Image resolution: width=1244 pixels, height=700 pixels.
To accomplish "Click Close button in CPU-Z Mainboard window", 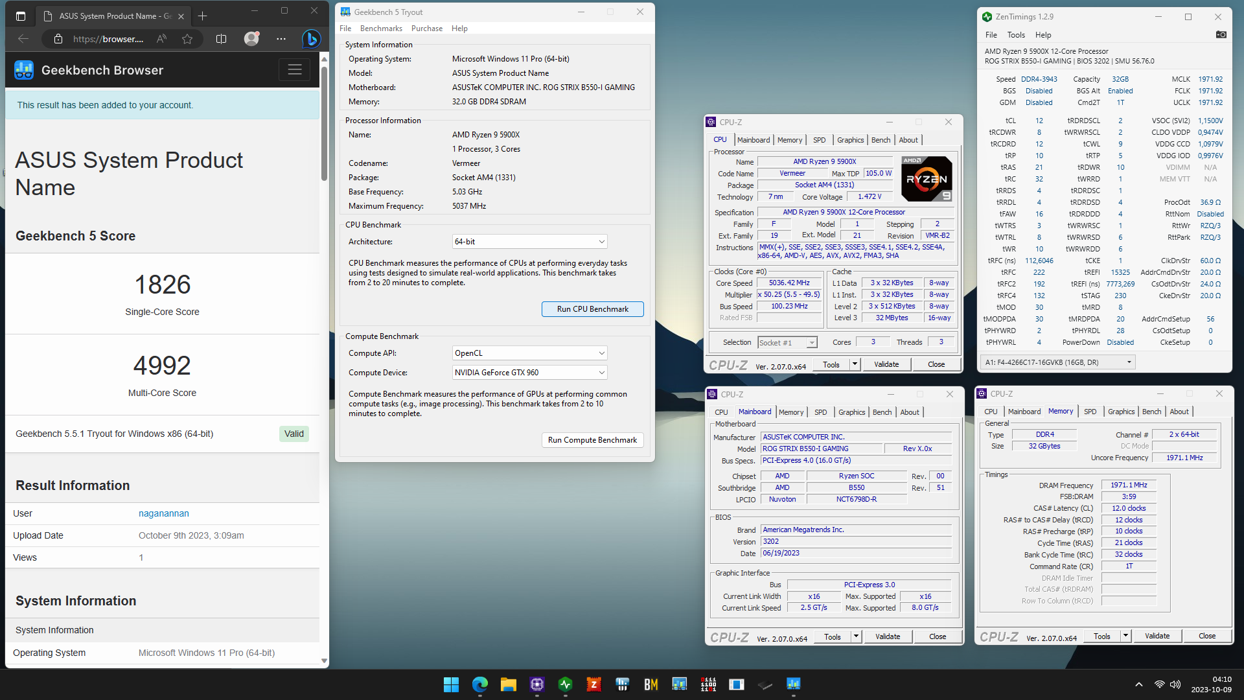I will 938,636.
